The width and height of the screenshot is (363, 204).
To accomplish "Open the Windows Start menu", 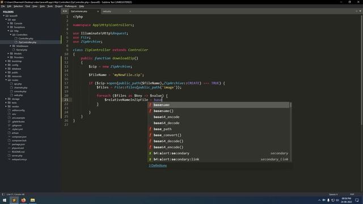I will tap(5, 200).
